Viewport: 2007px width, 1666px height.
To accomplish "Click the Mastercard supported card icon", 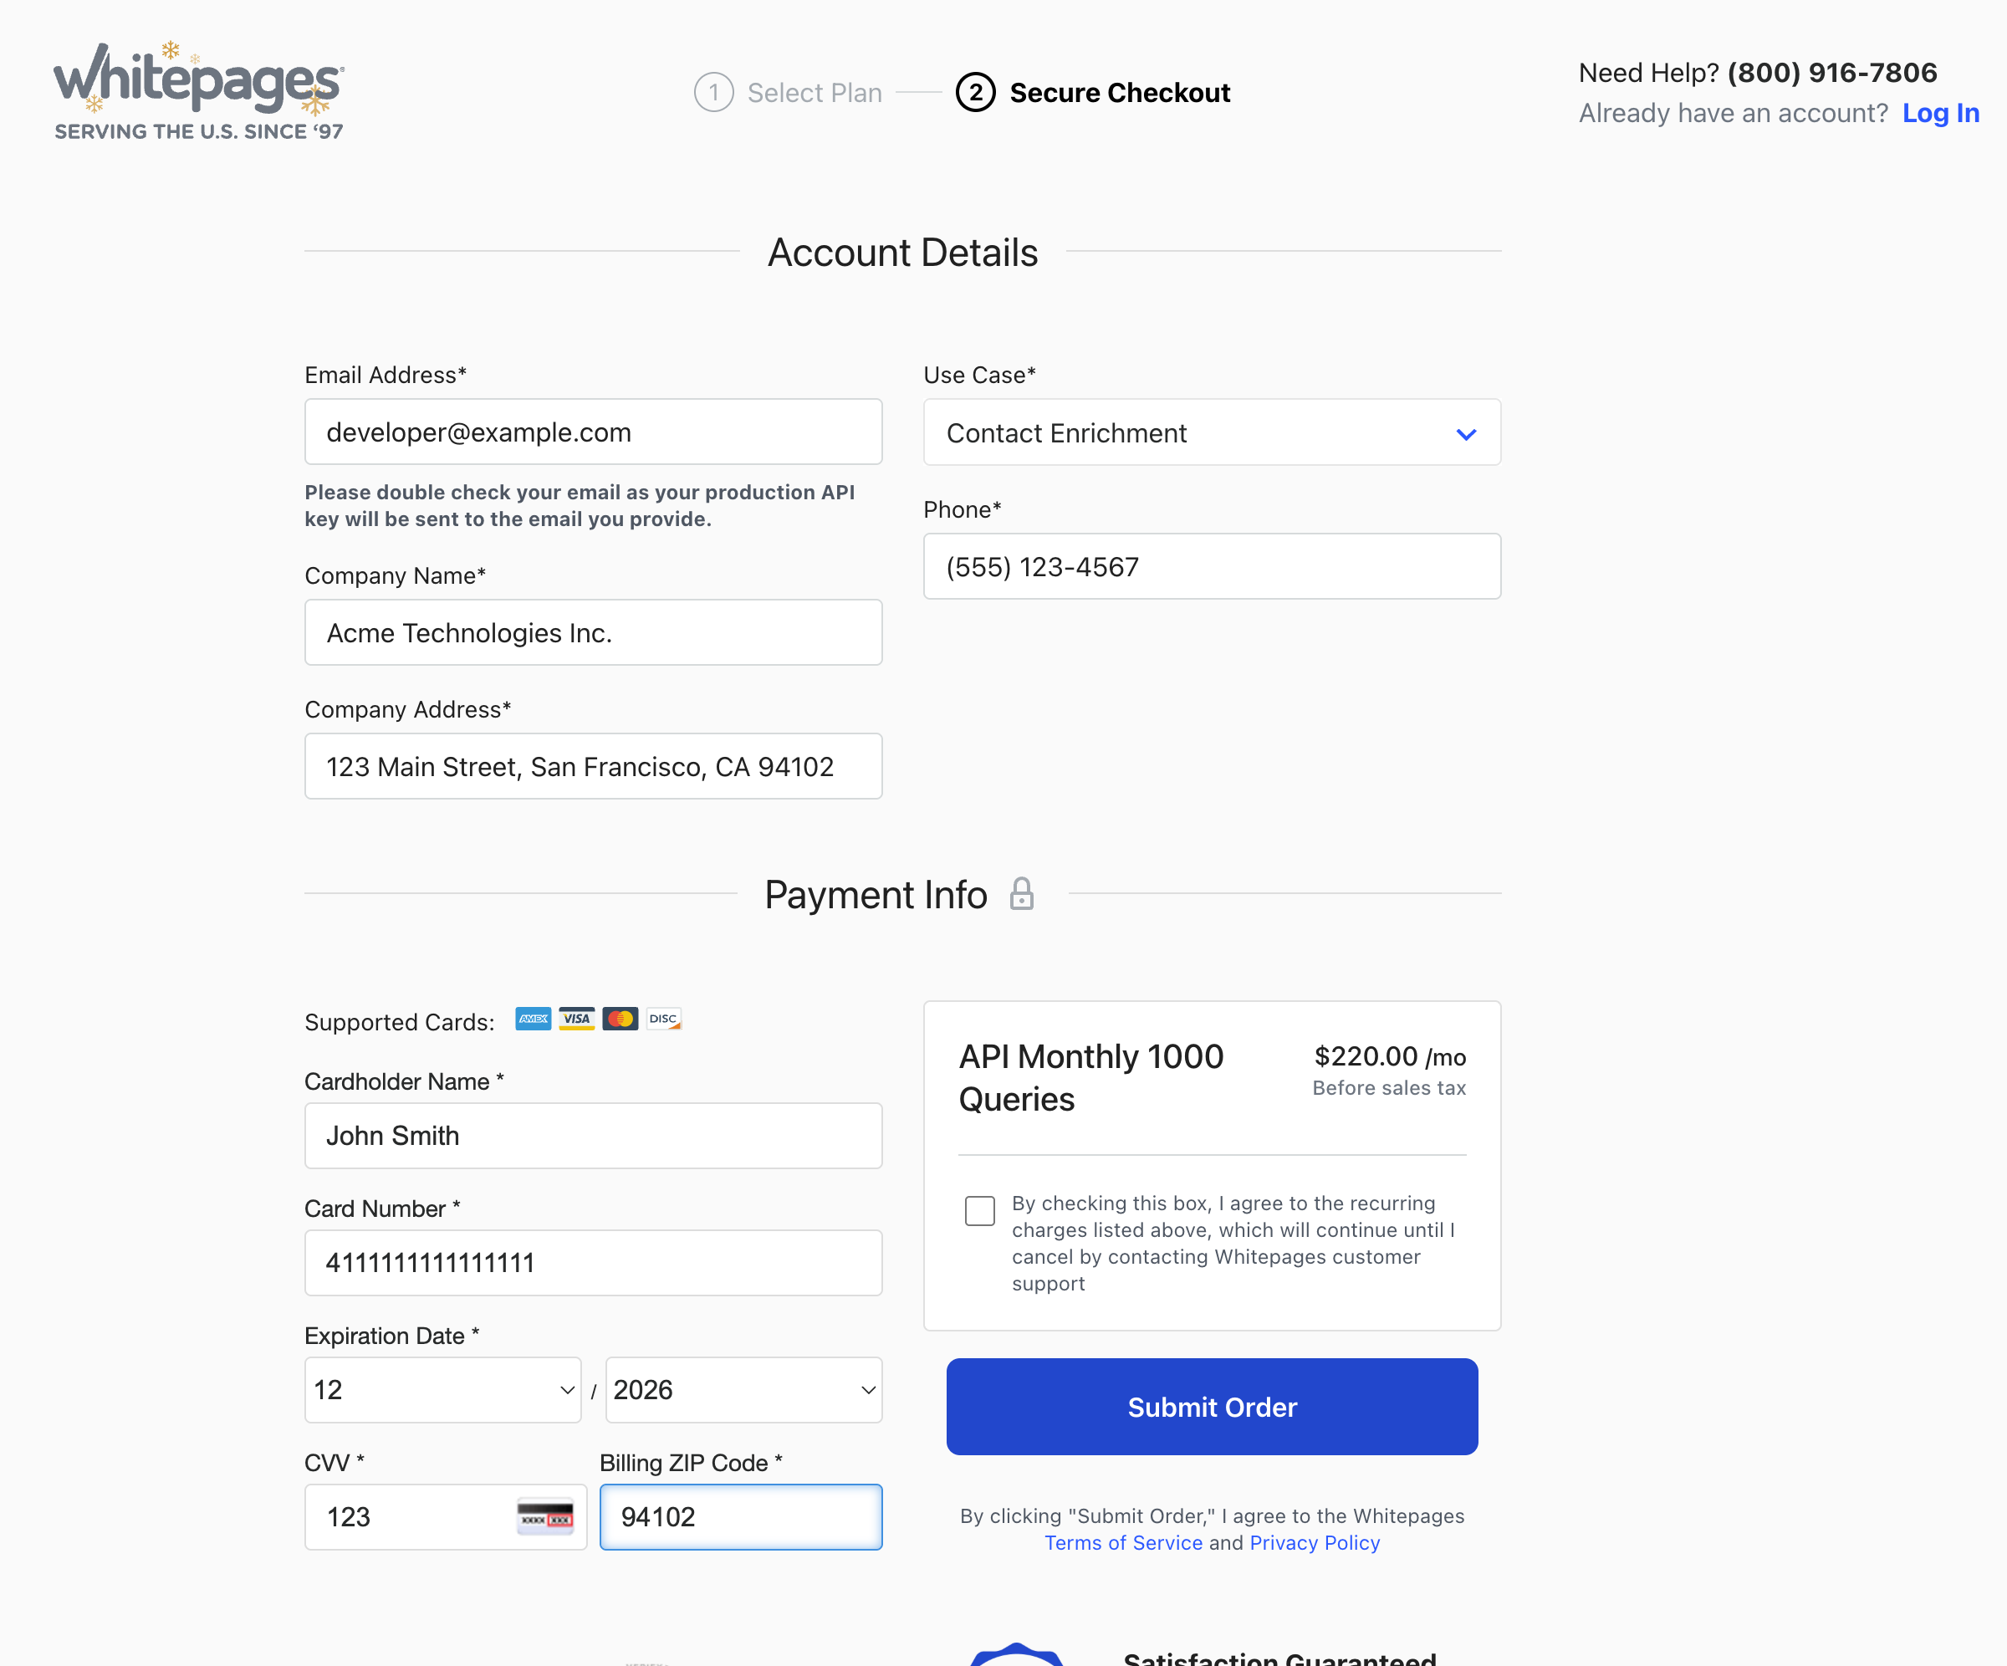I will (620, 1018).
